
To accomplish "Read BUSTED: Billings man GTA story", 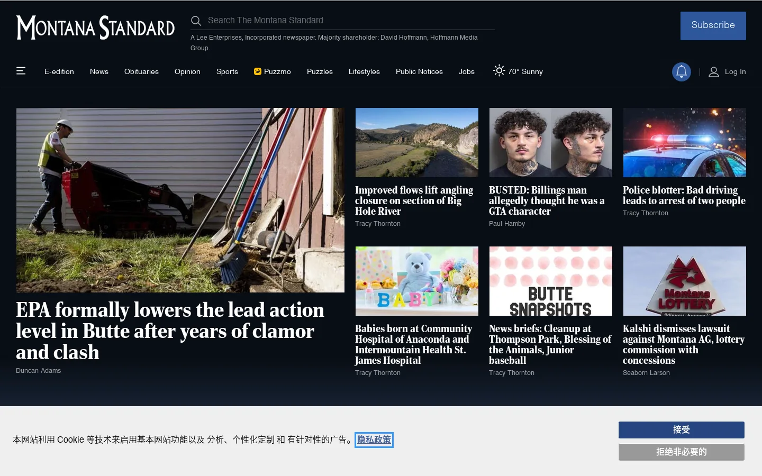I will pyautogui.click(x=547, y=200).
